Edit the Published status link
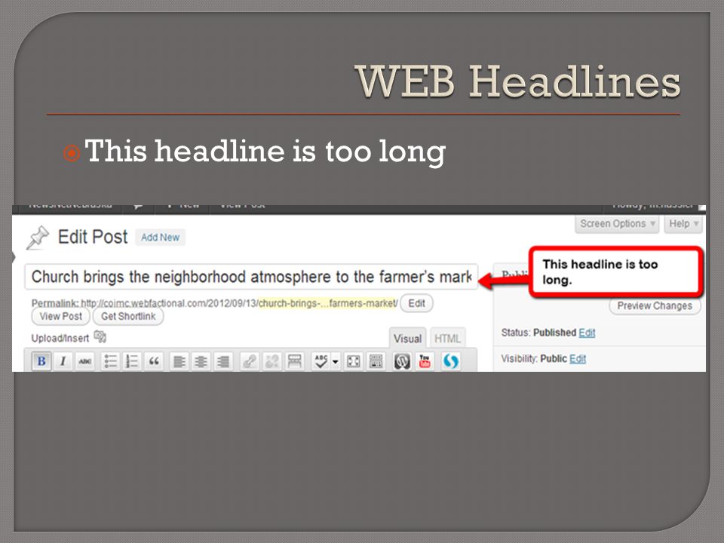724x543 pixels. (587, 333)
